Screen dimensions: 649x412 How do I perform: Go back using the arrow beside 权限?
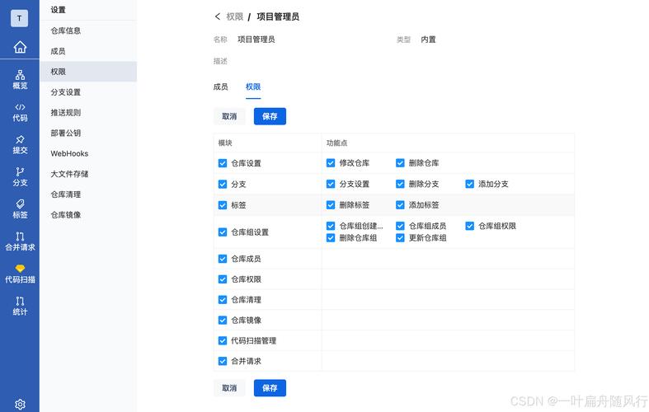218,16
